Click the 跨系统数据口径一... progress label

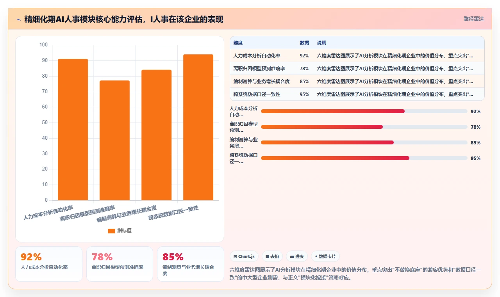(243, 158)
